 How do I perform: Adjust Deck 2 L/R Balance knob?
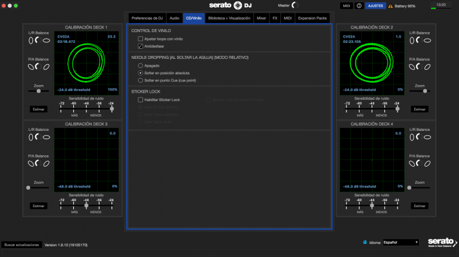pos(419,40)
